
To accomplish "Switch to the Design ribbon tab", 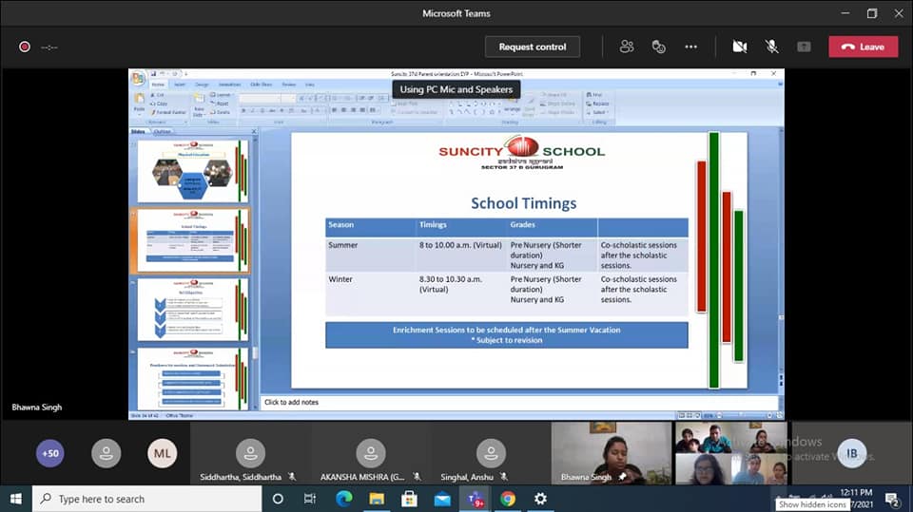I will pos(202,85).
